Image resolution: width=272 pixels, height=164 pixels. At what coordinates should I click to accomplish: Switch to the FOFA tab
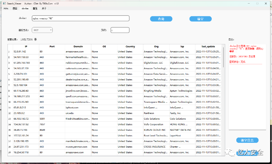[x=6, y=8]
